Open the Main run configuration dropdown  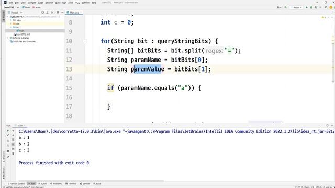click(296, 7)
